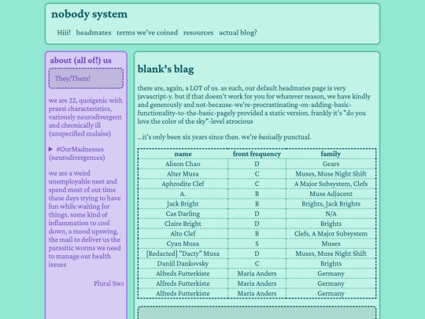Screen dimensions: 425x319
Task: Click the italic word basically
Action: [x=270, y=137]
